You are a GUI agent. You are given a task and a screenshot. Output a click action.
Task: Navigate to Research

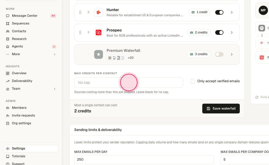31,39
